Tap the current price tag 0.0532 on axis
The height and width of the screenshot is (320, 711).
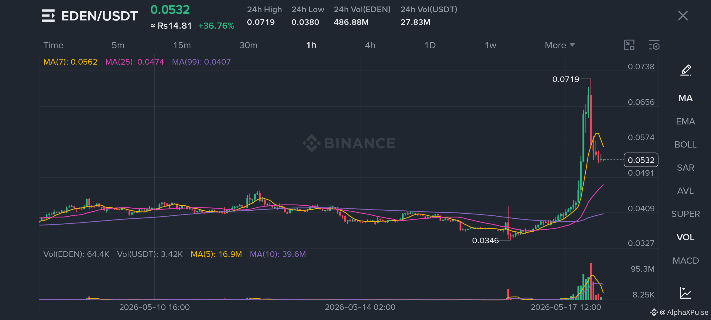(x=641, y=160)
